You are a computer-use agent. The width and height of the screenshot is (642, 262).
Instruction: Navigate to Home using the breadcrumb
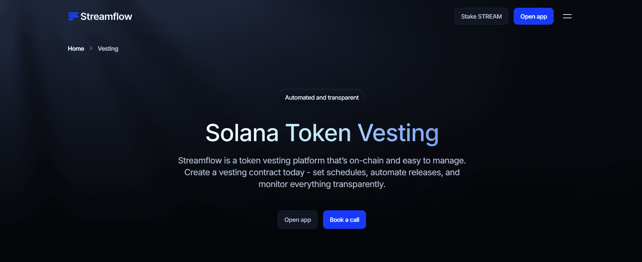pos(76,49)
